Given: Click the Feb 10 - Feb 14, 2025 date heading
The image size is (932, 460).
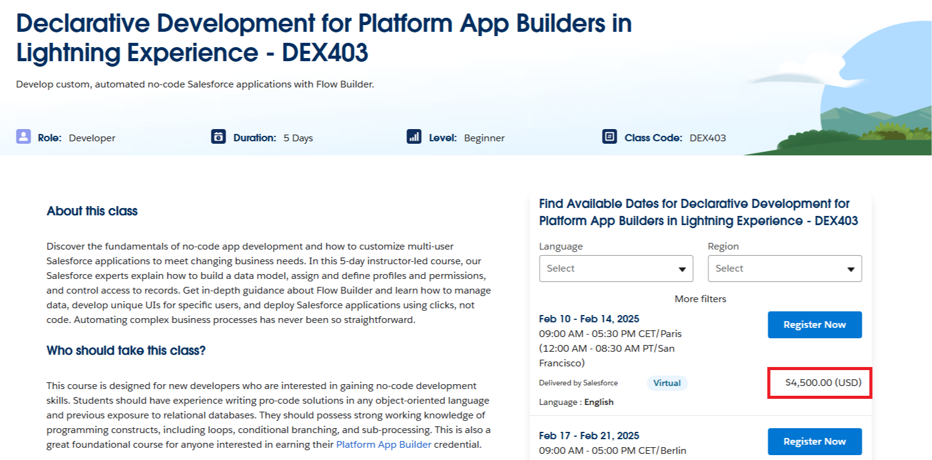Looking at the screenshot, I should coord(589,319).
